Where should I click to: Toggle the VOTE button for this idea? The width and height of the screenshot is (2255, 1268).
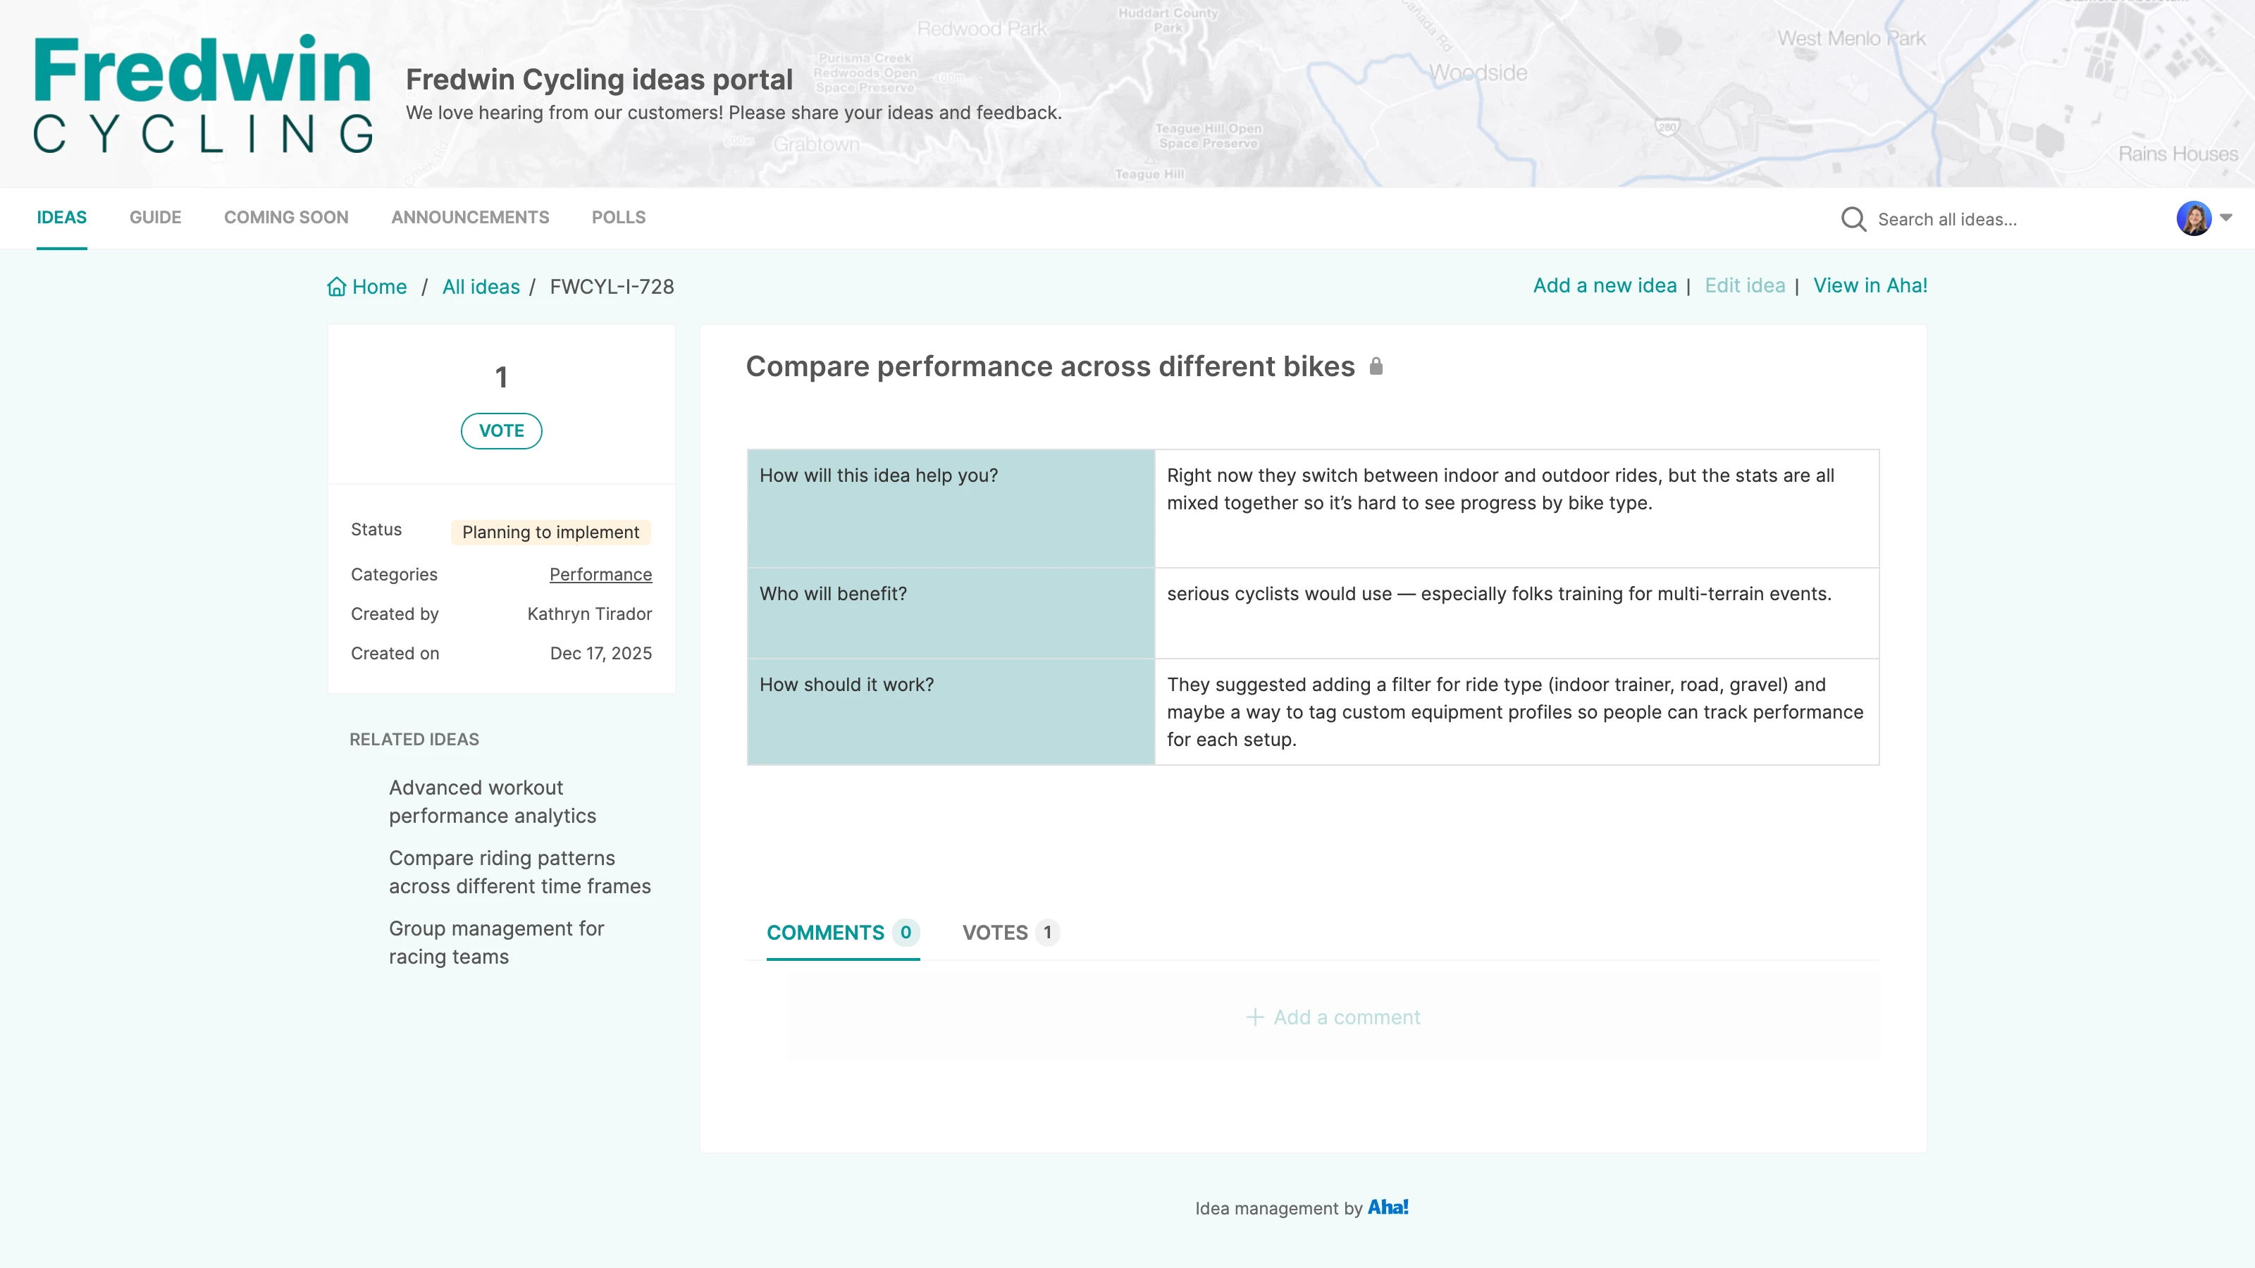click(501, 430)
